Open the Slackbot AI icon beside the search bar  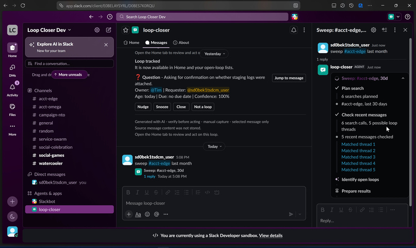pos(295,16)
